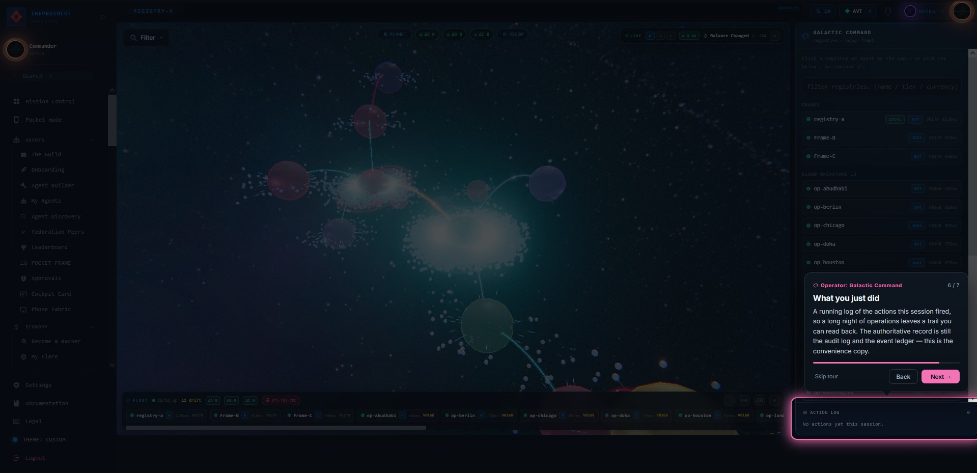This screenshot has height=473, width=977.
Task: Click the tour progress bar
Action: [886, 363]
